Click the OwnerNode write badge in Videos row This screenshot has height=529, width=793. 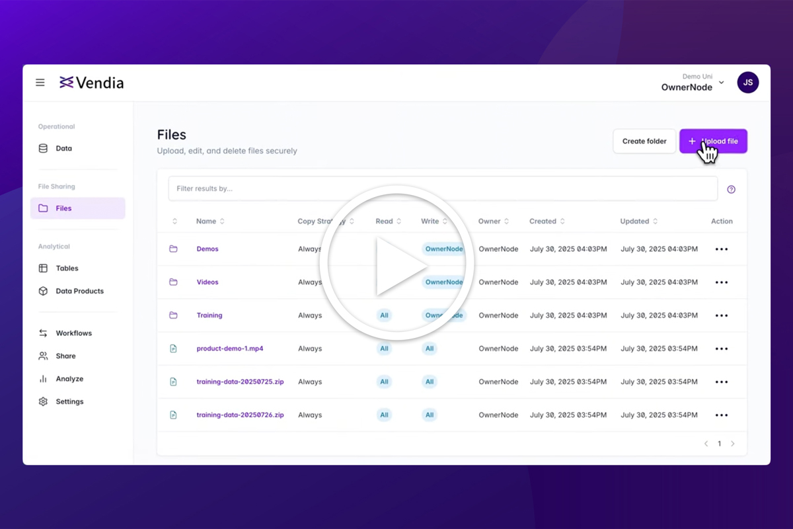[444, 282]
